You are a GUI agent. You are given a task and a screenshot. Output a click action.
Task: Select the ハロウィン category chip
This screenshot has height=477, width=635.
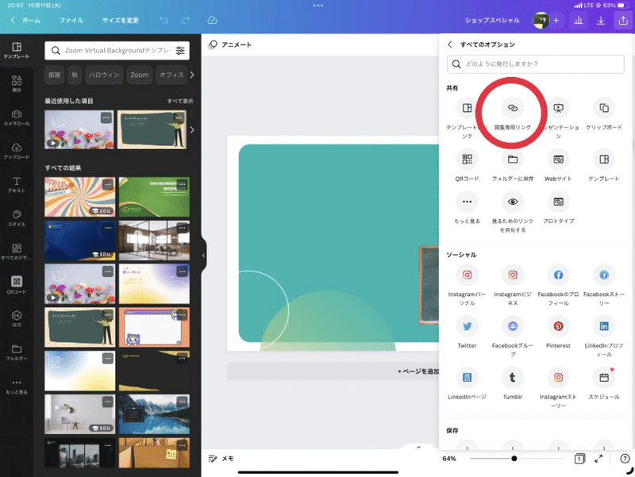pos(104,75)
